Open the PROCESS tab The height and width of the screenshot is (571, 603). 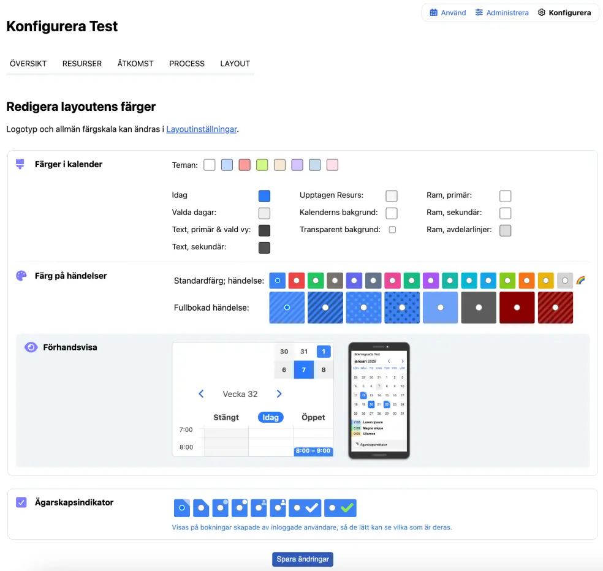[187, 64]
